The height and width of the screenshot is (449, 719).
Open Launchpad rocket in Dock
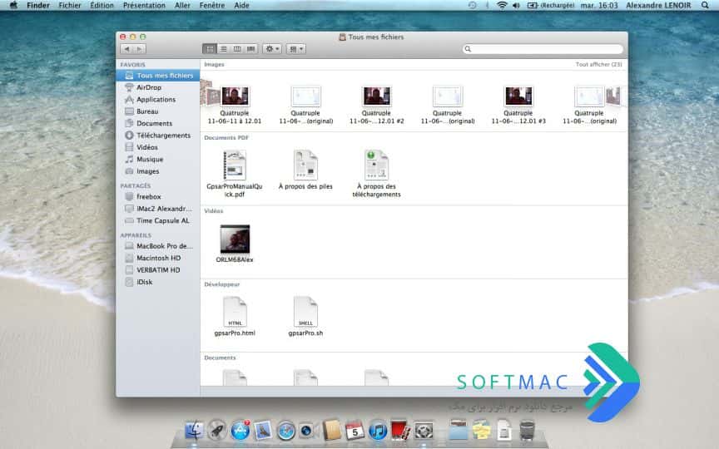[x=217, y=430]
